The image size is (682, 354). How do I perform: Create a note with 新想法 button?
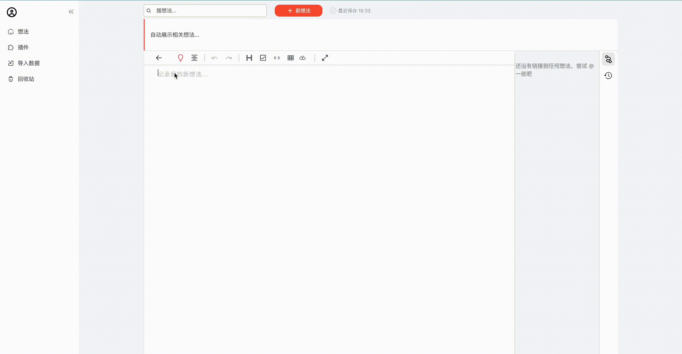(x=298, y=11)
